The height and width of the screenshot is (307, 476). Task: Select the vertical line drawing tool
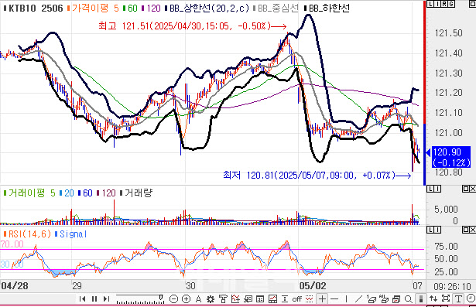(x=347, y=299)
